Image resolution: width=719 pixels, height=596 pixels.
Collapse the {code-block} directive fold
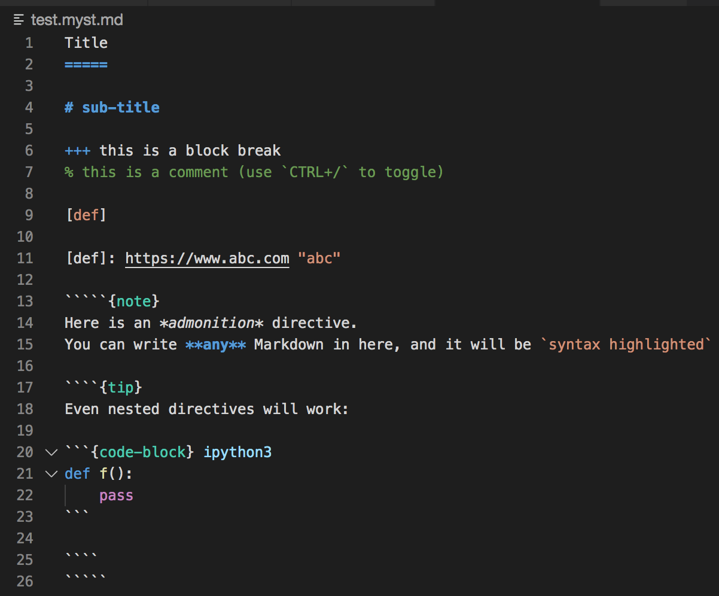point(51,452)
